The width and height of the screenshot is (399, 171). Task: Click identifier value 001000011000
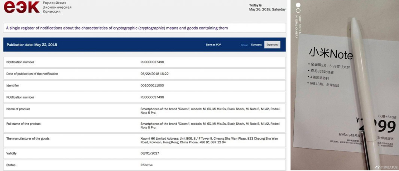(x=152, y=85)
